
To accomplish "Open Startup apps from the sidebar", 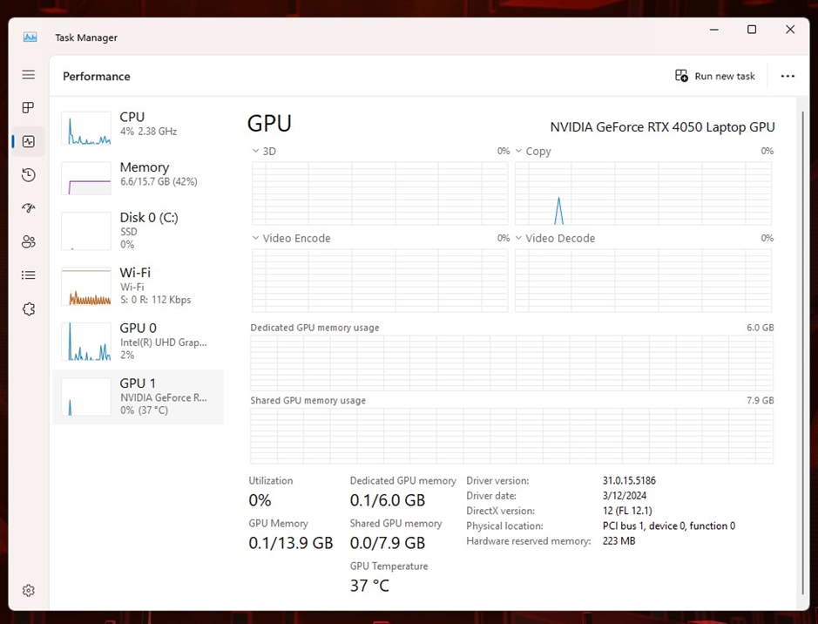I will tap(29, 208).
